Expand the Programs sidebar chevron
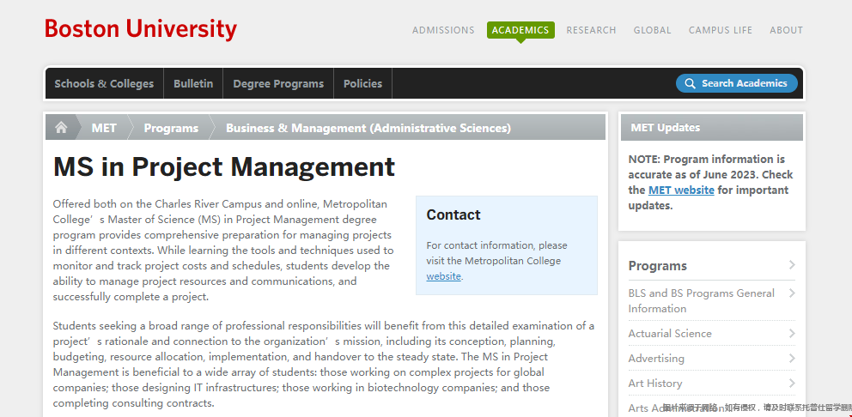Viewport: 852px width, 417px height. pyautogui.click(x=792, y=265)
